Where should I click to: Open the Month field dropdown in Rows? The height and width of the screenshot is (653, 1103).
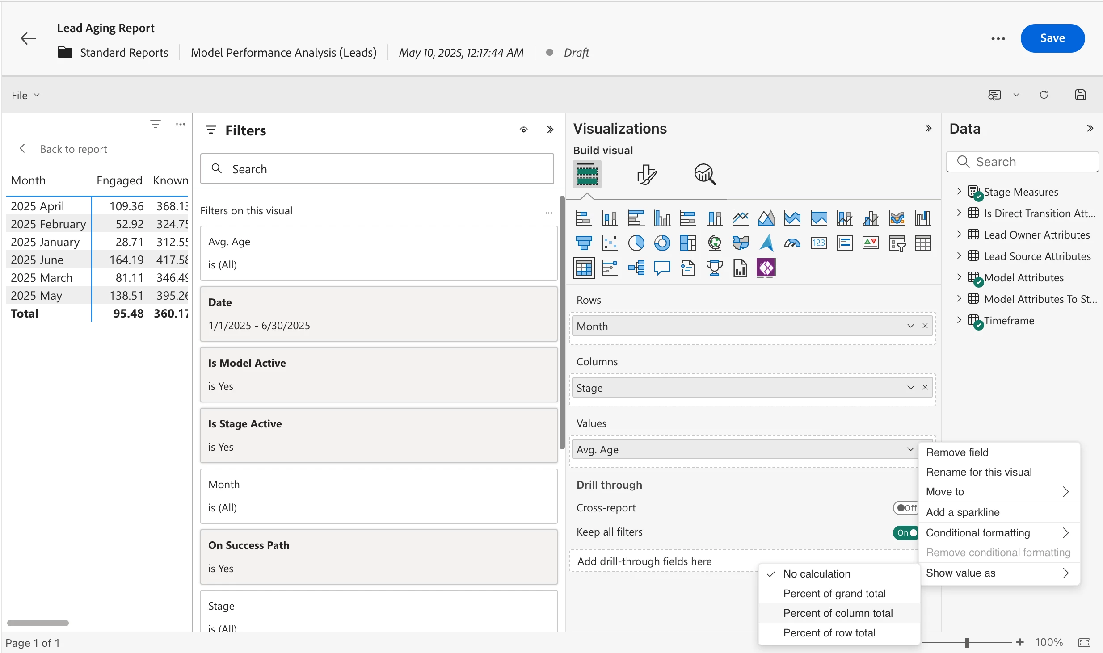[x=910, y=326]
